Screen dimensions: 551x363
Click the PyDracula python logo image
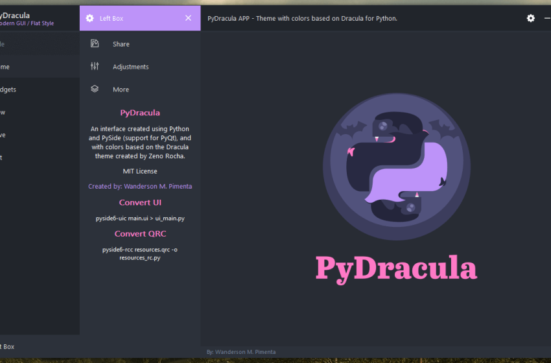click(397, 167)
